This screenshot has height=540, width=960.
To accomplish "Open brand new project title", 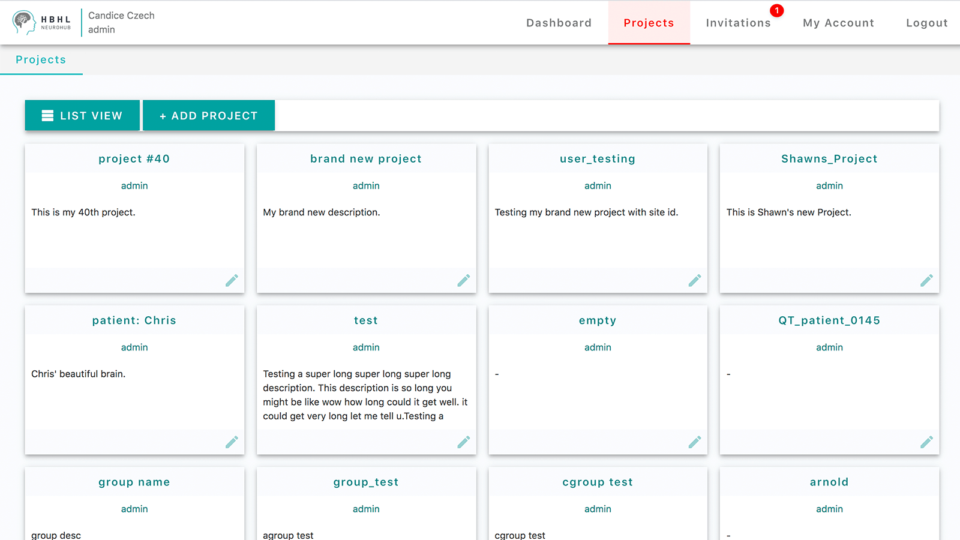I will tap(366, 158).
